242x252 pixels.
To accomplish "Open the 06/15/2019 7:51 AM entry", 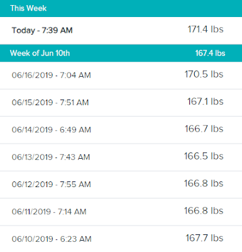I will 121,103.
